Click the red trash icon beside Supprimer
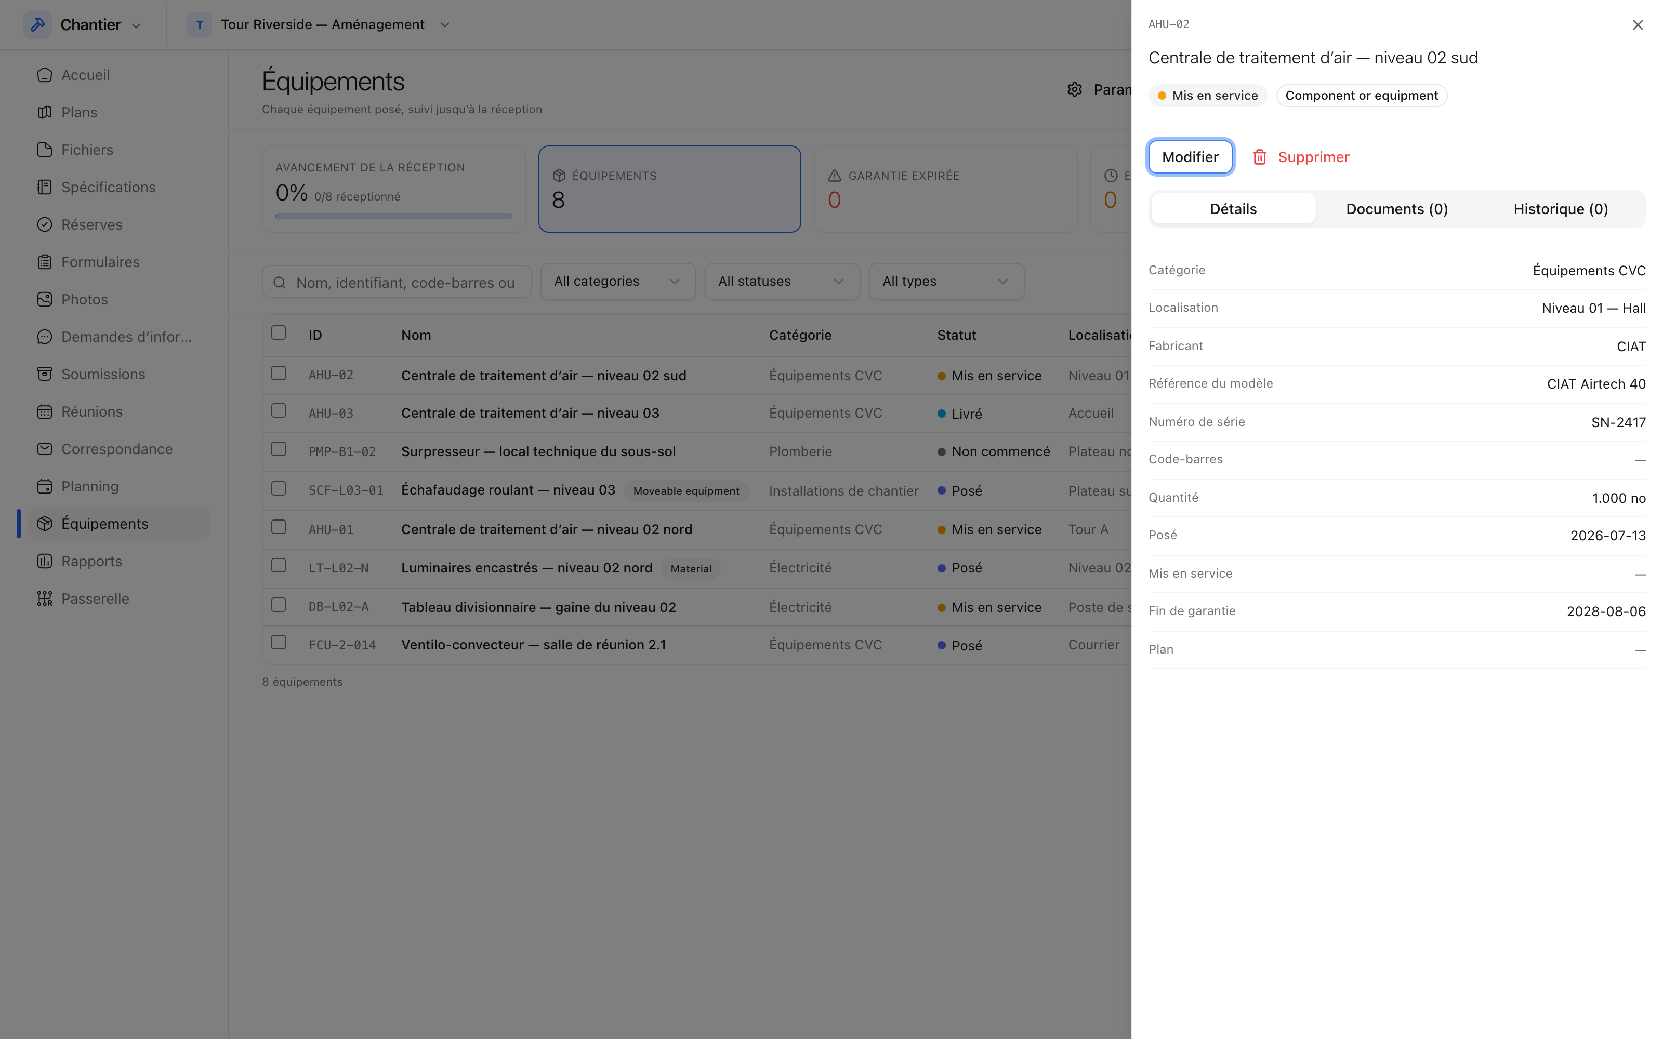This screenshot has height=1039, width=1663. [x=1260, y=157]
